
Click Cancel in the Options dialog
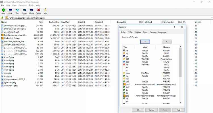point(151,110)
